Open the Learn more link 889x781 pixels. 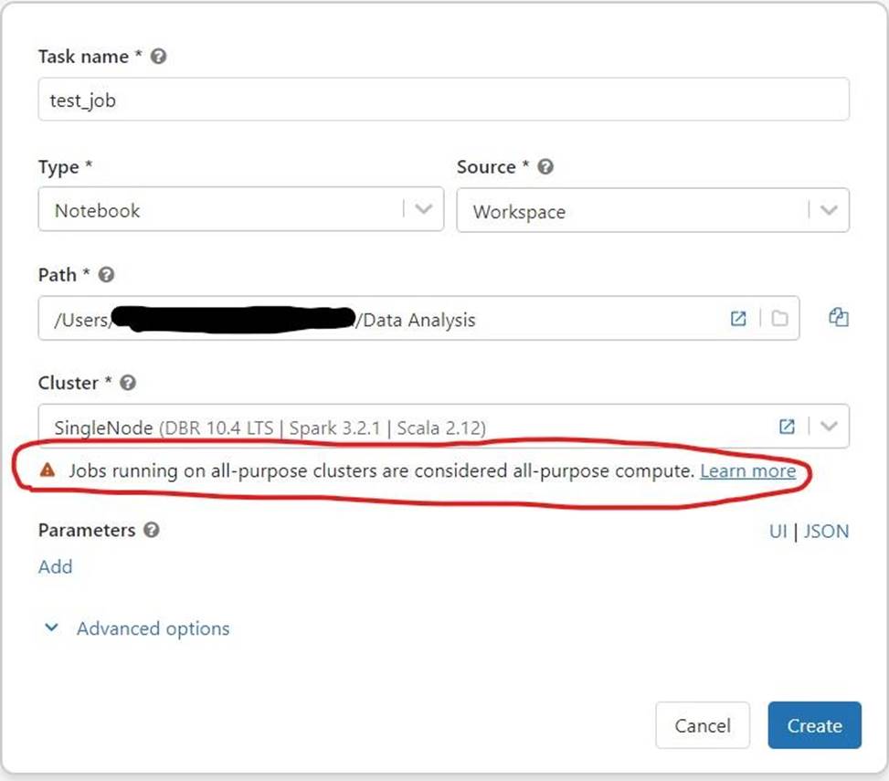[747, 471]
